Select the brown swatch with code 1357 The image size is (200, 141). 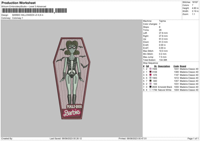point(151,81)
